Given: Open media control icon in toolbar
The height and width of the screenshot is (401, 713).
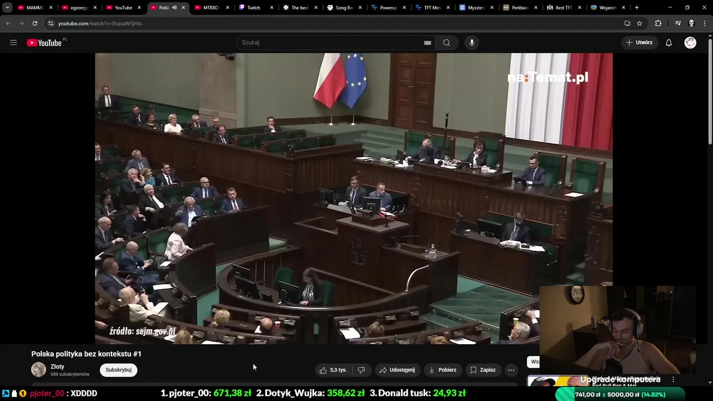Looking at the screenshot, I should 678,23.
